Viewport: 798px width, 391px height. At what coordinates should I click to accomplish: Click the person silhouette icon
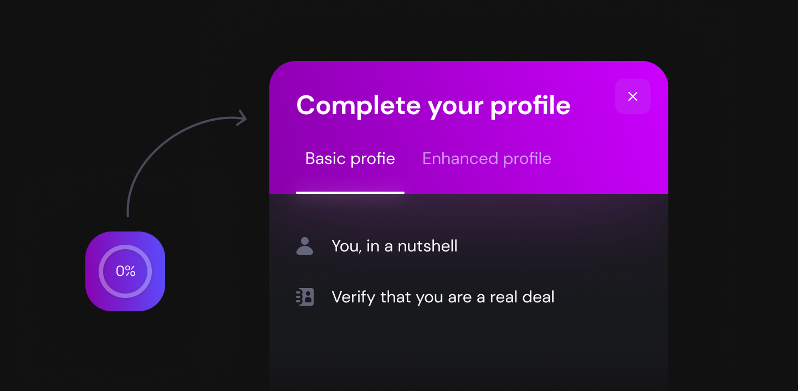(x=305, y=246)
